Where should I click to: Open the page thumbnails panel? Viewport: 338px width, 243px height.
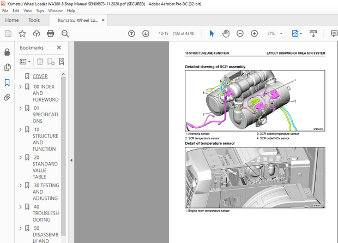pos(7,67)
